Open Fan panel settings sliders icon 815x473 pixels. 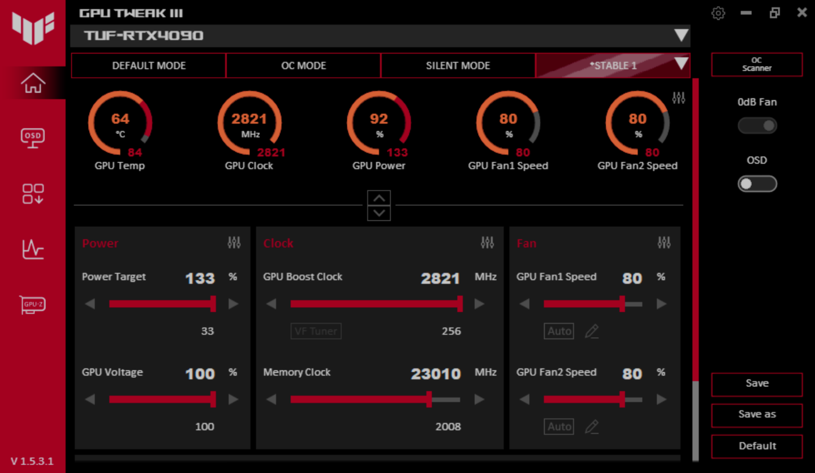tap(664, 243)
